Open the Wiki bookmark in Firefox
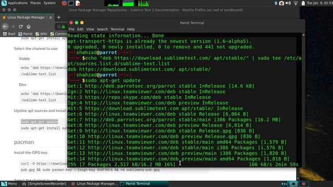The height and width of the screenshot is (187, 333). [41, 34]
